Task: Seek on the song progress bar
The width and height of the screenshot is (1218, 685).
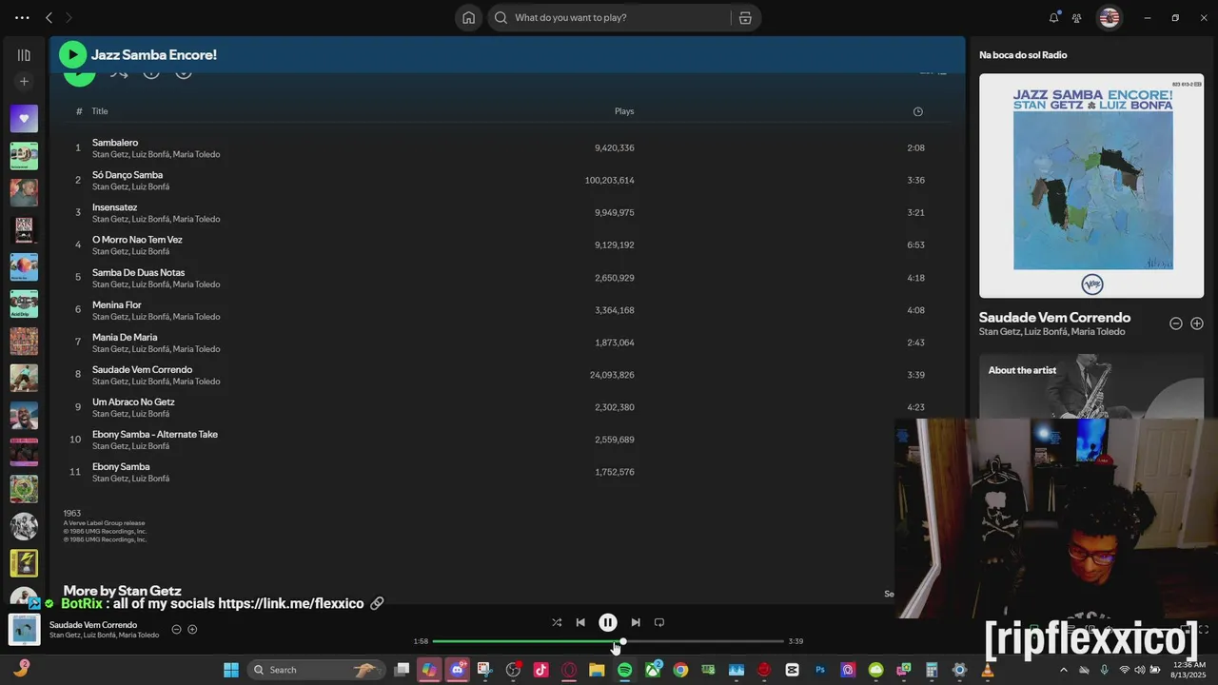Action: pos(608,641)
